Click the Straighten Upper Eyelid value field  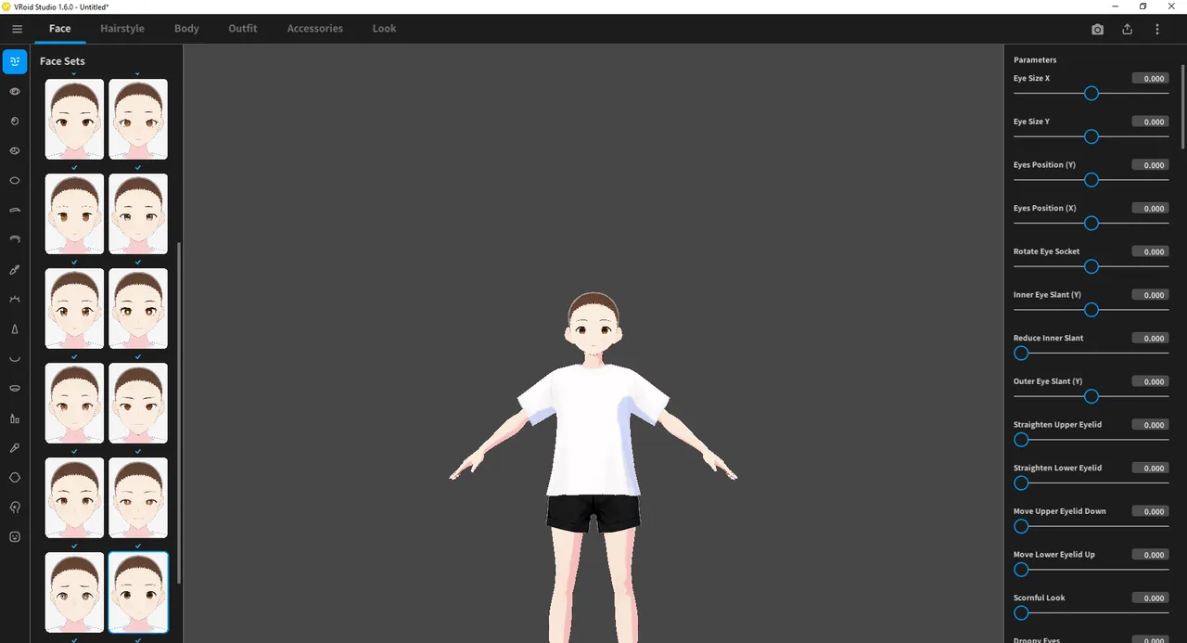(x=1150, y=425)
